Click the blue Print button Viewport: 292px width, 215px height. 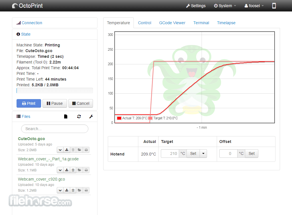click(x=29, y=103)
